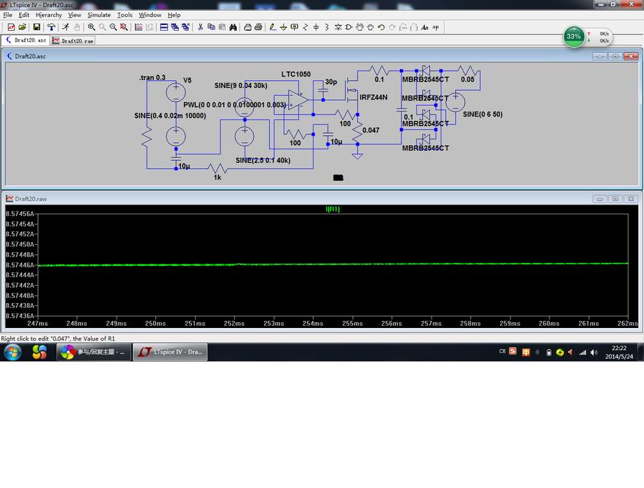The image size is (644, 488).
Task: Select the Move hand tool
Action: point(360,27)
